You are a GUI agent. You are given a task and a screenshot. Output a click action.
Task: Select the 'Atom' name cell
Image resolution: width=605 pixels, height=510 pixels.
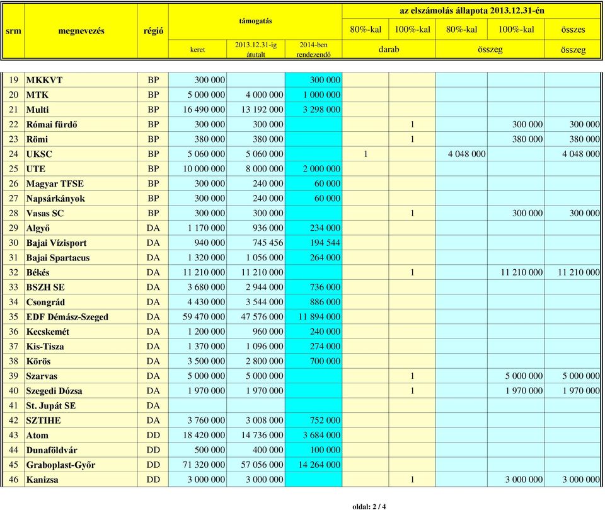click(81, 435)
